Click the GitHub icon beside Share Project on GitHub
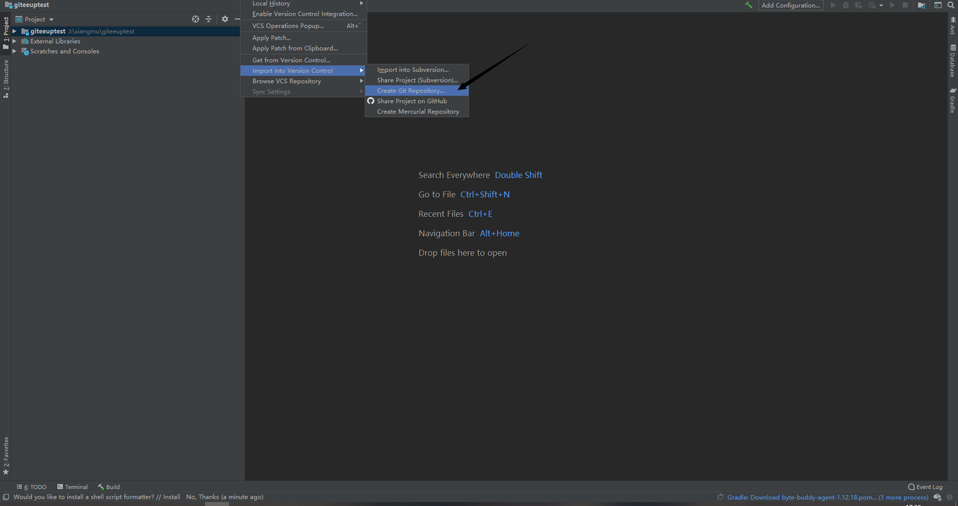This screenshot has width=958, height=506. coord(371,101)
